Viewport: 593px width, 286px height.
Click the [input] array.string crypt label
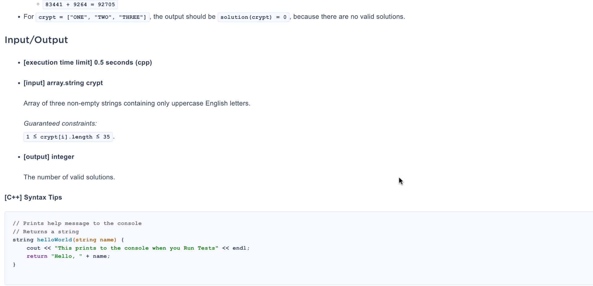[63, 83]
